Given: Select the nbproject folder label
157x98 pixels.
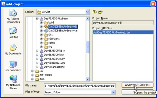Looking at the screenshot, I should tap(54, 39).
